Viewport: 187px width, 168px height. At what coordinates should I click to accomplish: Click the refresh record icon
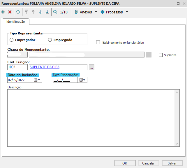(18, 12)
